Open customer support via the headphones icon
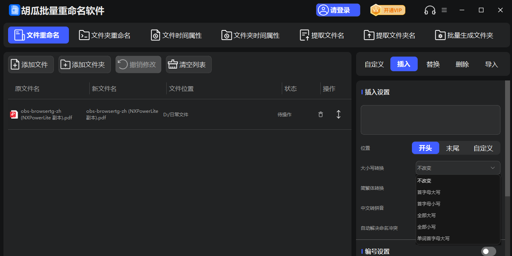The image size is (512, 256). click(x=430, y=10)
